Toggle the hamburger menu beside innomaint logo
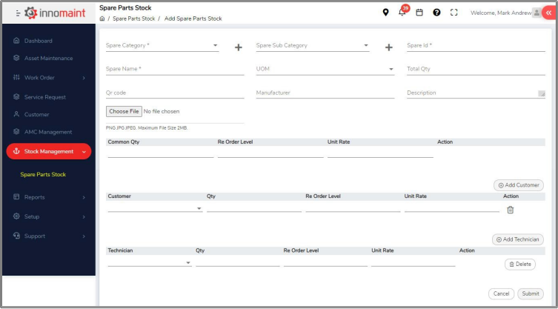The height and width of the screenshot is (309, 558). [x=18, y=13]
